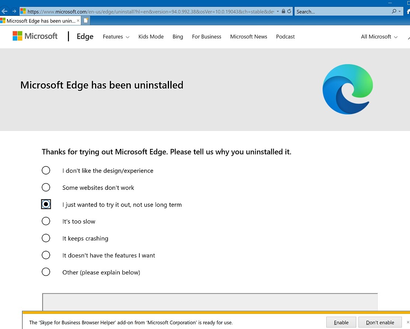Screen dimensions: 410x329
Task: Enable the Skype for Business add-on
Action: coord(341,322)
